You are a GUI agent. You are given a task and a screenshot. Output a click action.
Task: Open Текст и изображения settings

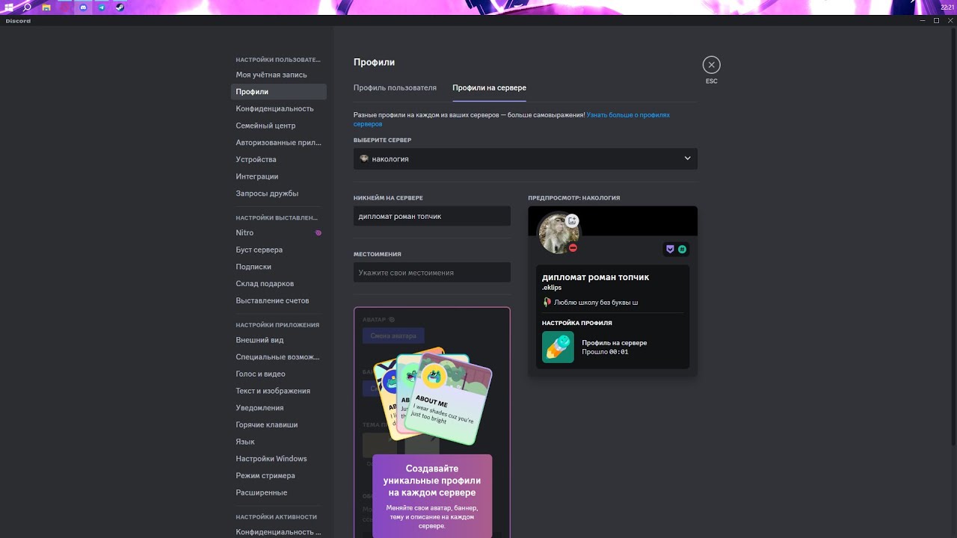pos(278,391)
